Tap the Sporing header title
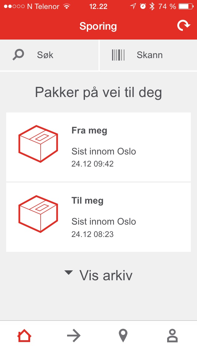This screenshot has width=197, height=351. [x=98, y=26]
